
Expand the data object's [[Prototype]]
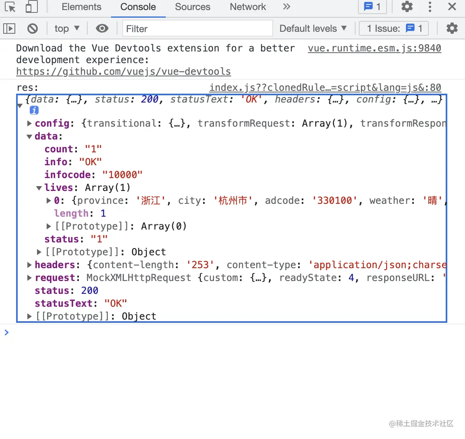pyautogui.click(x=39, y=252)
